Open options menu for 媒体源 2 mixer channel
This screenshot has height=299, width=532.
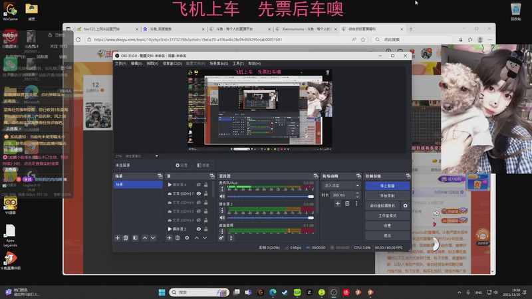222,210
